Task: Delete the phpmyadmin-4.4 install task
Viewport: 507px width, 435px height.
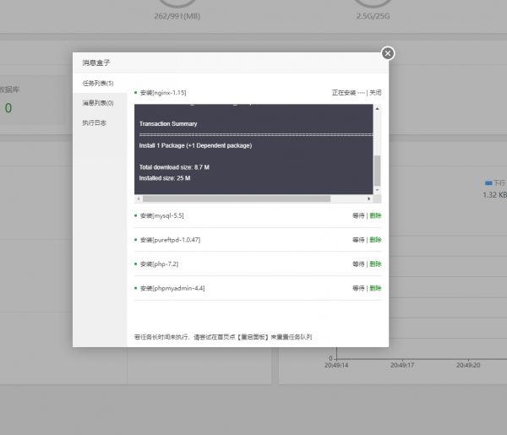Action: pos(375,288)
